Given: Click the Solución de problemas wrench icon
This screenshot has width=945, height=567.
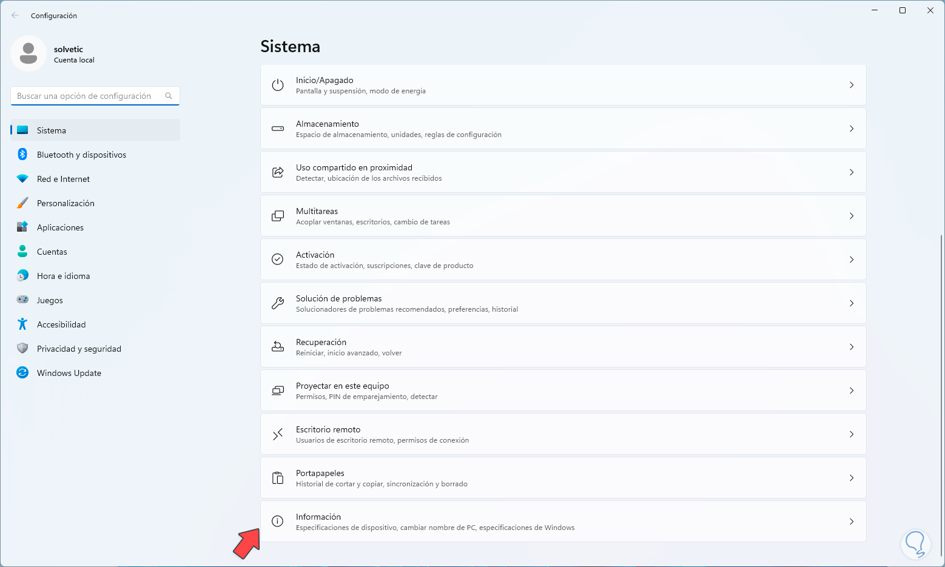Looking at the screenshot, I should pyautogui.click(x=278, y=303).
